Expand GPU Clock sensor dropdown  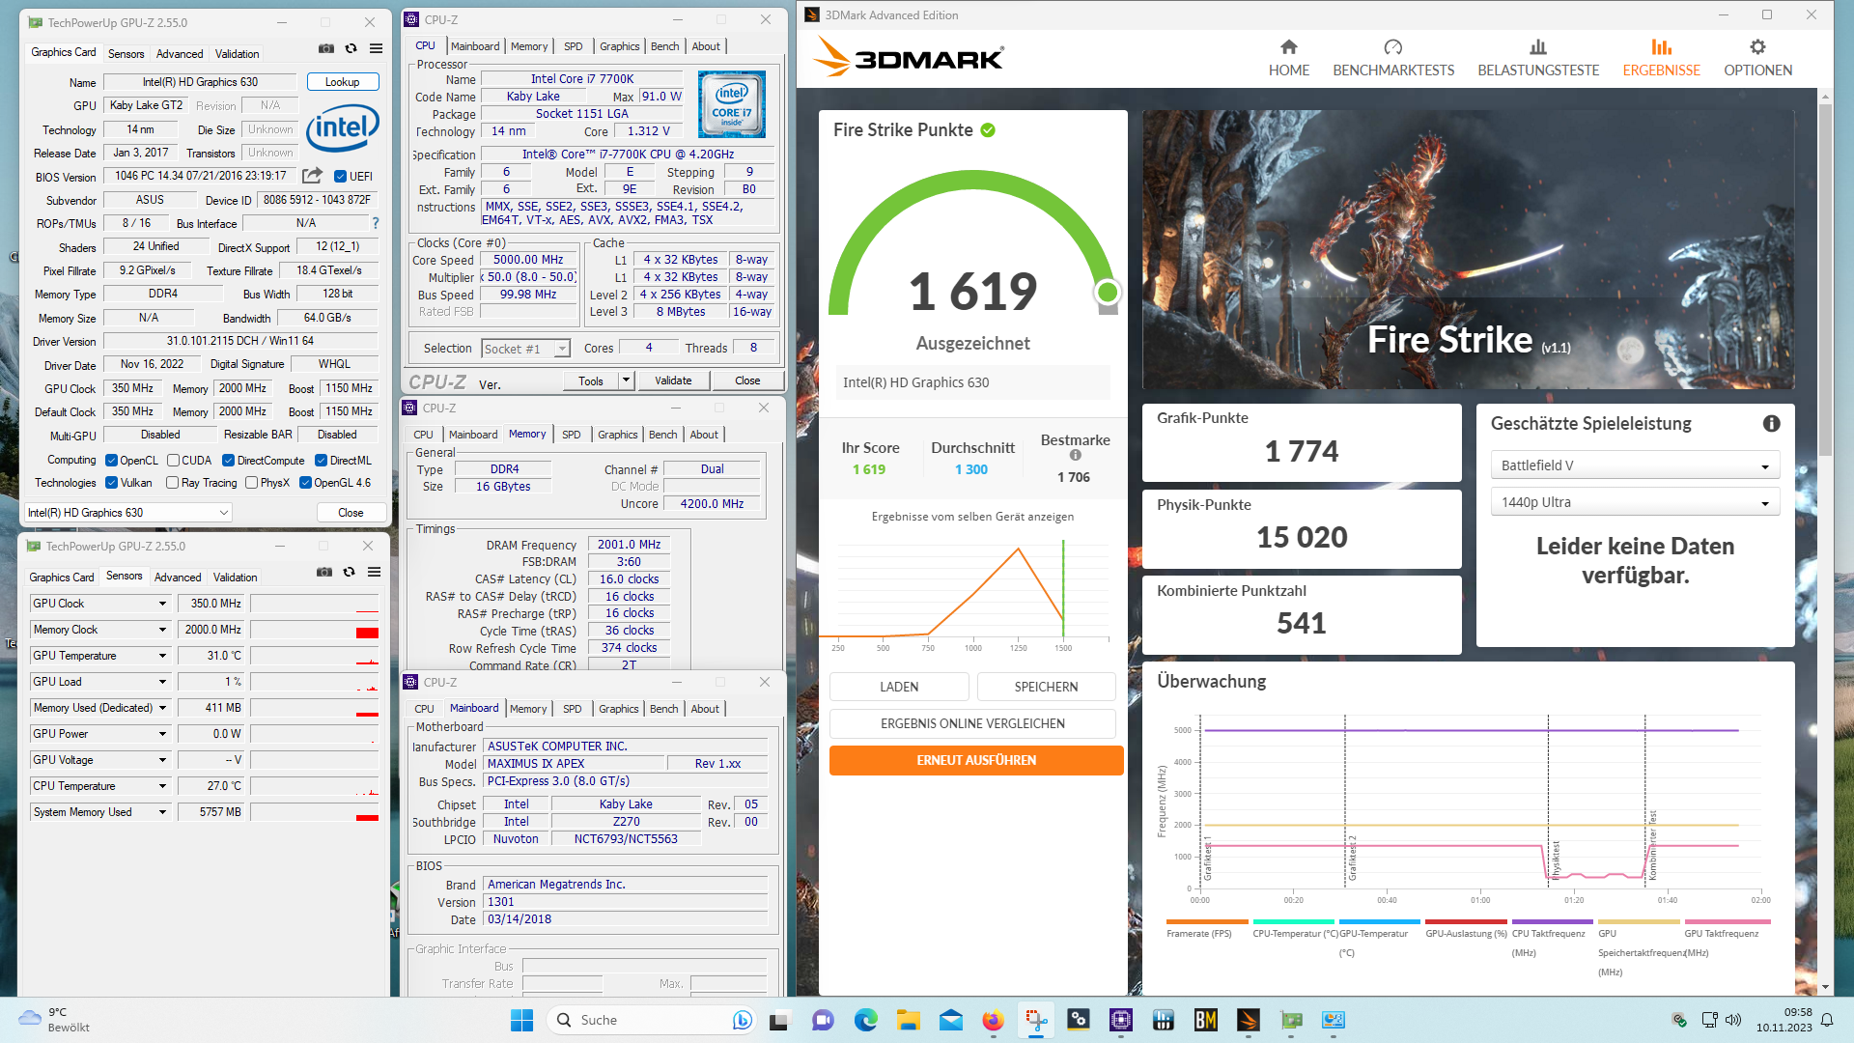click(162, 604)
